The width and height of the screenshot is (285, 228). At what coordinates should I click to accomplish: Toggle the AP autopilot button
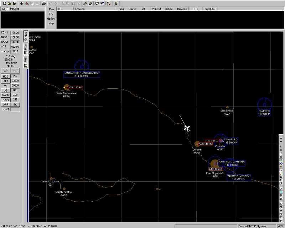(x=5, y=71)
